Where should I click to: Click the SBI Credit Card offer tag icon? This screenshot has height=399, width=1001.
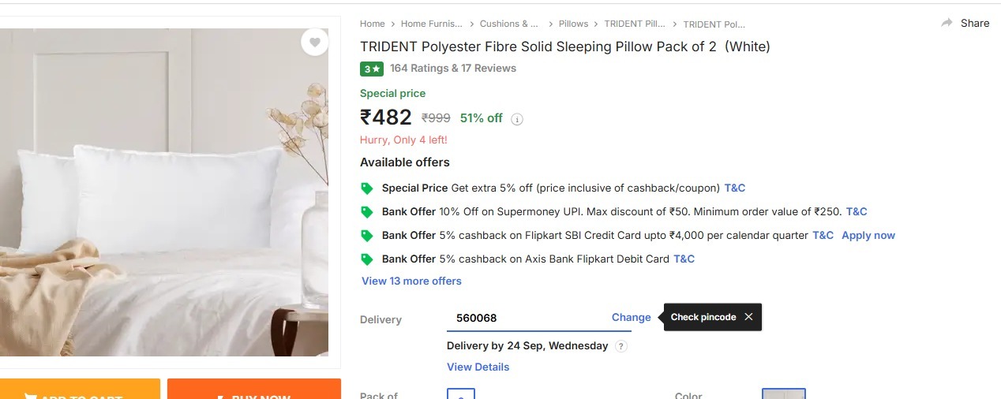point(367,236)
